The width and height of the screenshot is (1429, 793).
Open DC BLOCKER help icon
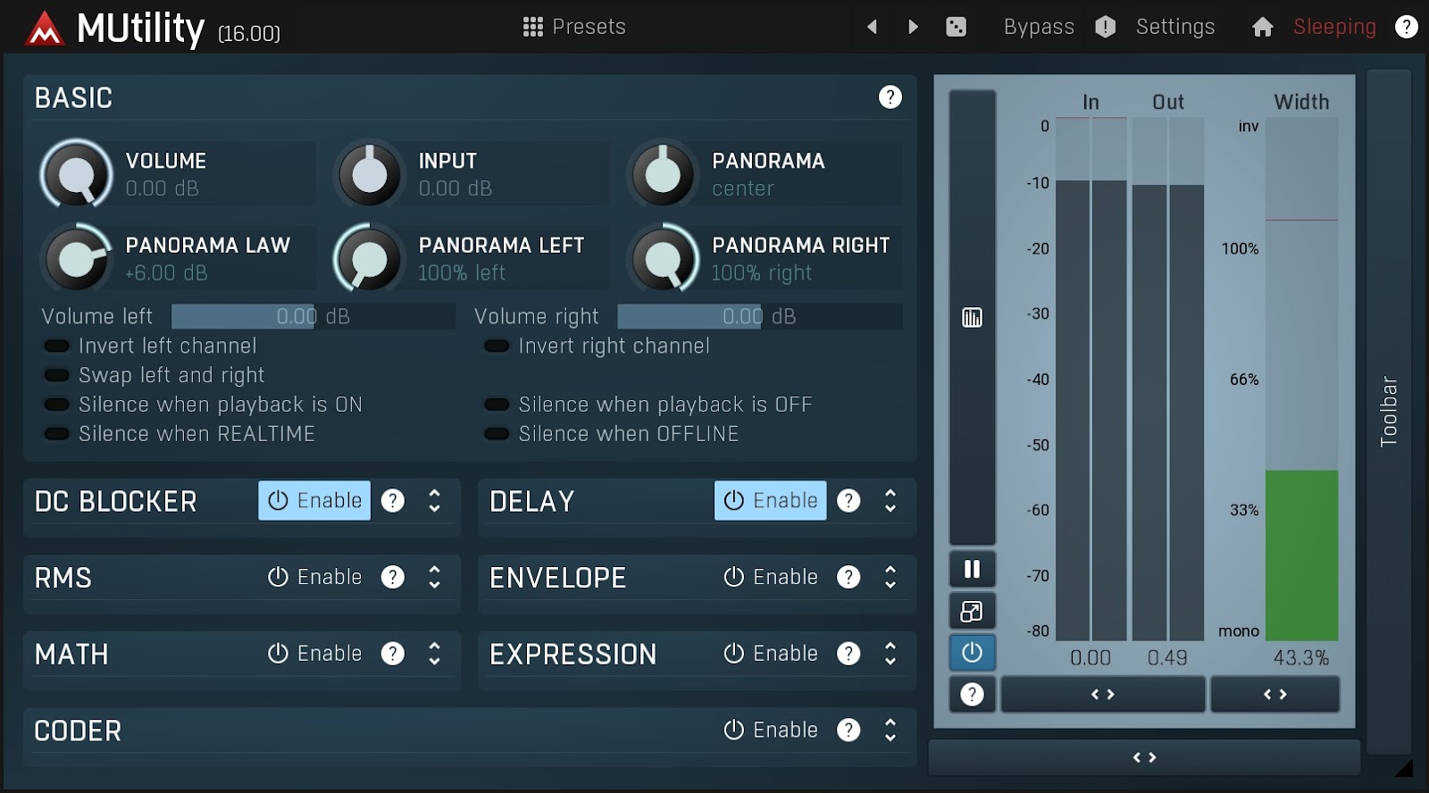point(393,501)
